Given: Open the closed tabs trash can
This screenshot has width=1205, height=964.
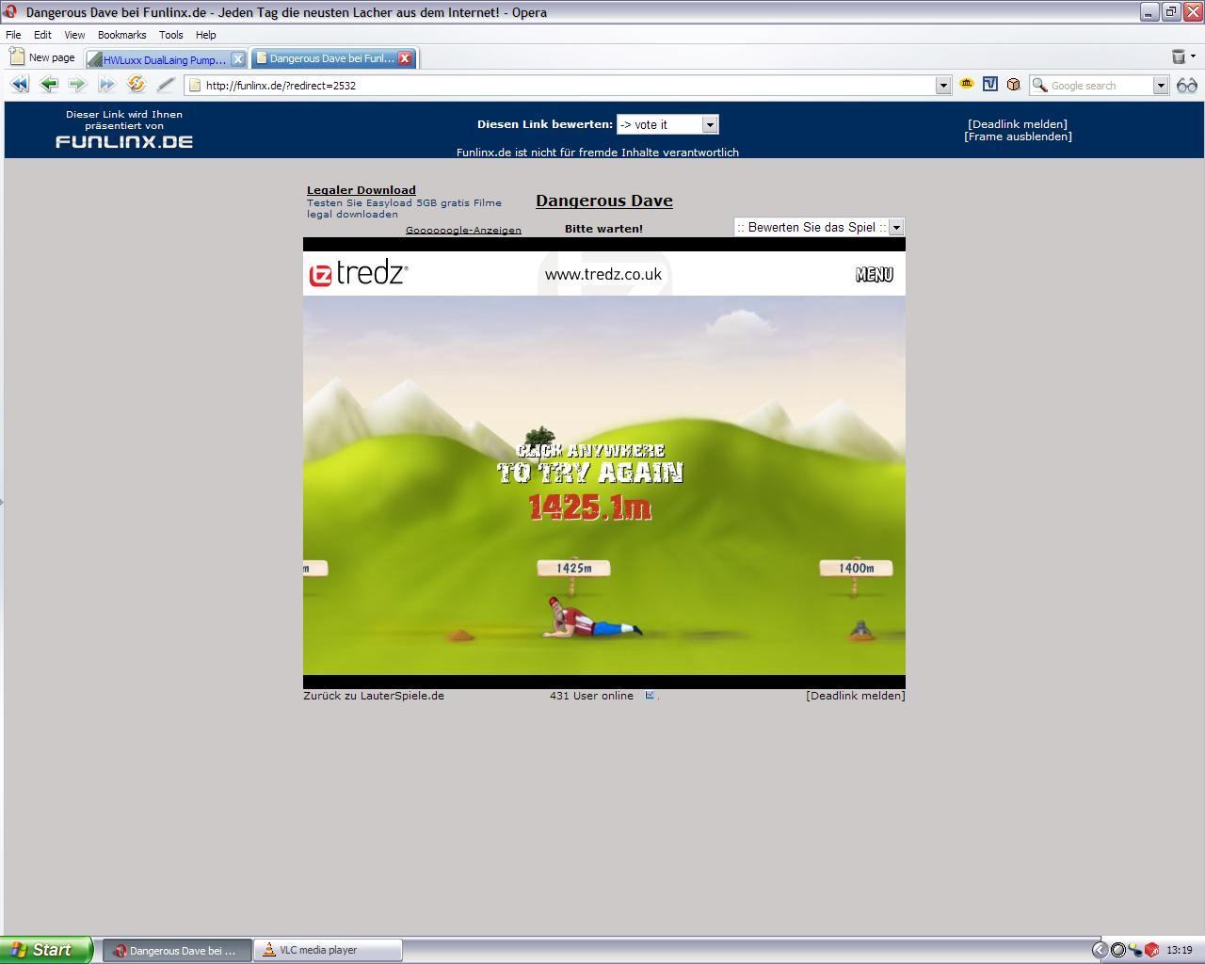Looking at the screenshot, I should (x=1178, y=56).
